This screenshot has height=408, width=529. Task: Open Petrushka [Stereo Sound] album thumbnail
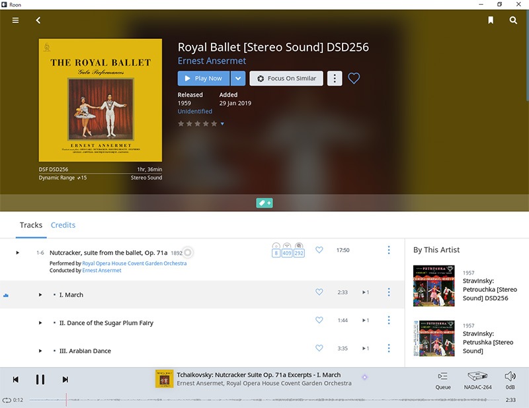[434, 338]
